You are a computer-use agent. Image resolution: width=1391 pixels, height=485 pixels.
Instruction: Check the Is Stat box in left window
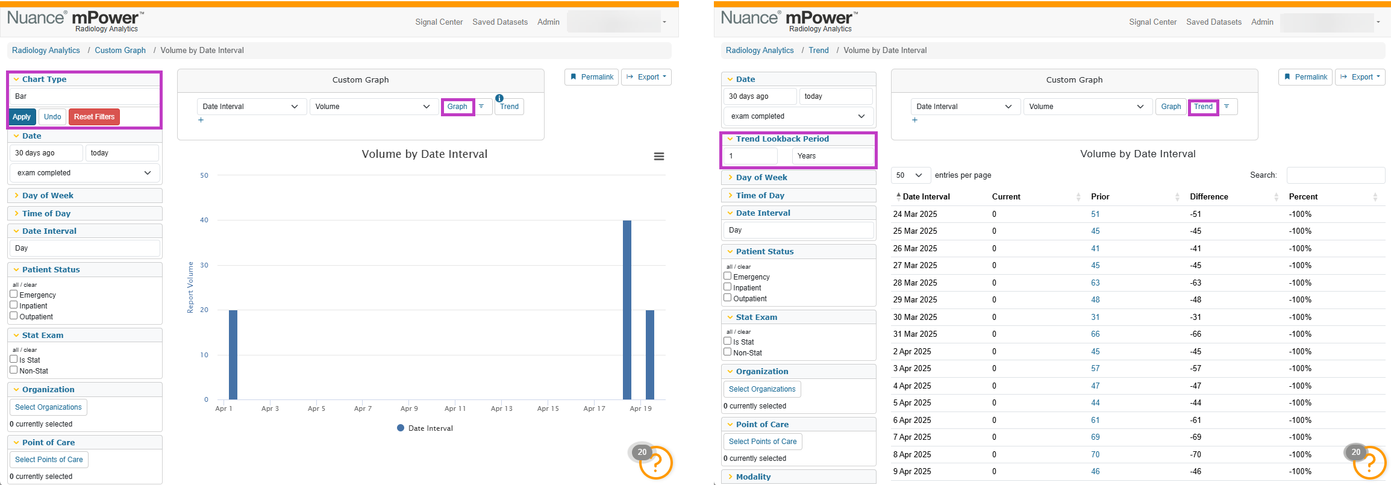point(13,359)
